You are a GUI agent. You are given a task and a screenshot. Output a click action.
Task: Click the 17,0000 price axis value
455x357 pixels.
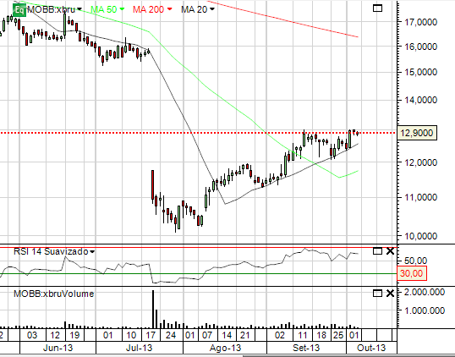(x=420, y=22)
